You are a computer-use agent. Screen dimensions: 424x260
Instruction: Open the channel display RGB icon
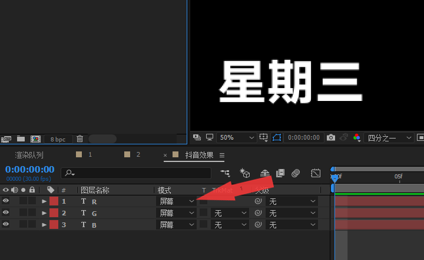(x=357, y=137)
